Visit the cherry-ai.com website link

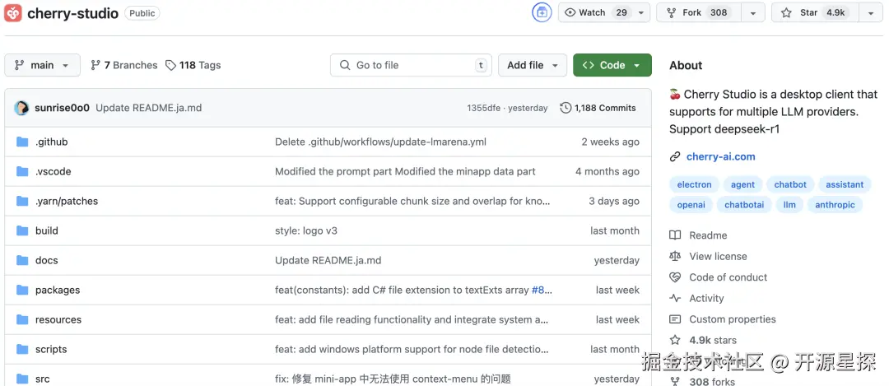[720, 157]
